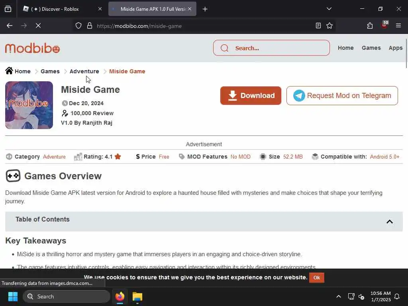Open the Home nav menu item
Viewport: 408px width, 306px height.
[345, 48]
